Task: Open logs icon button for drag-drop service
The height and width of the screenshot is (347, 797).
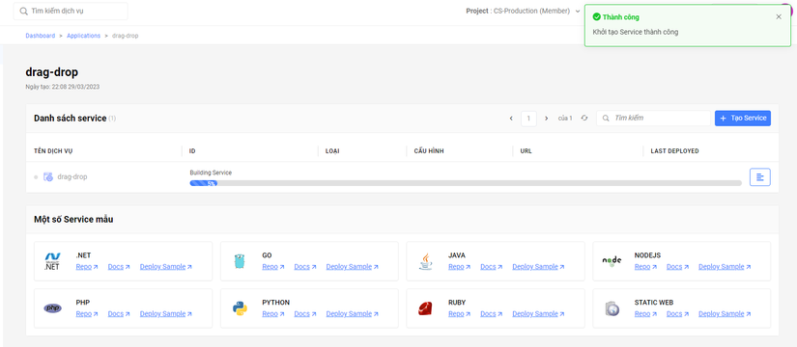Action: [x=760, y=177]
